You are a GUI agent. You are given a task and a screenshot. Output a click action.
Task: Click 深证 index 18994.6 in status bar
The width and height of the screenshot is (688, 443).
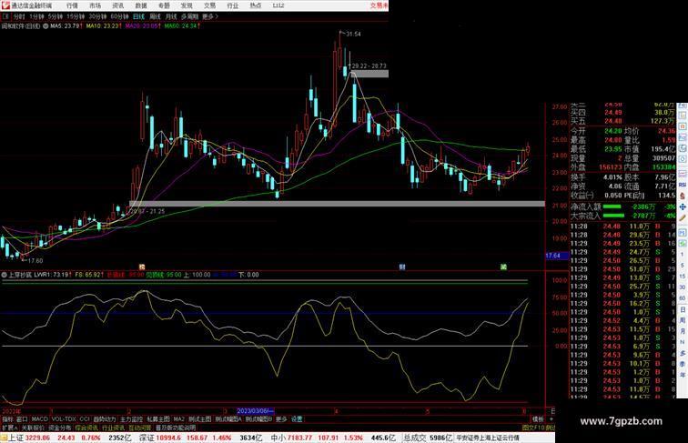pos(158,438)
